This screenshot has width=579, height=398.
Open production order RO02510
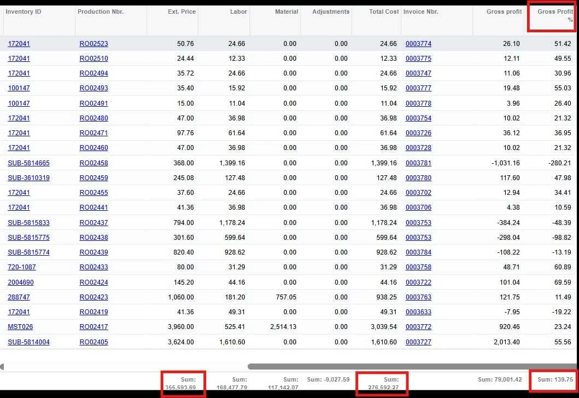point(94,59)
